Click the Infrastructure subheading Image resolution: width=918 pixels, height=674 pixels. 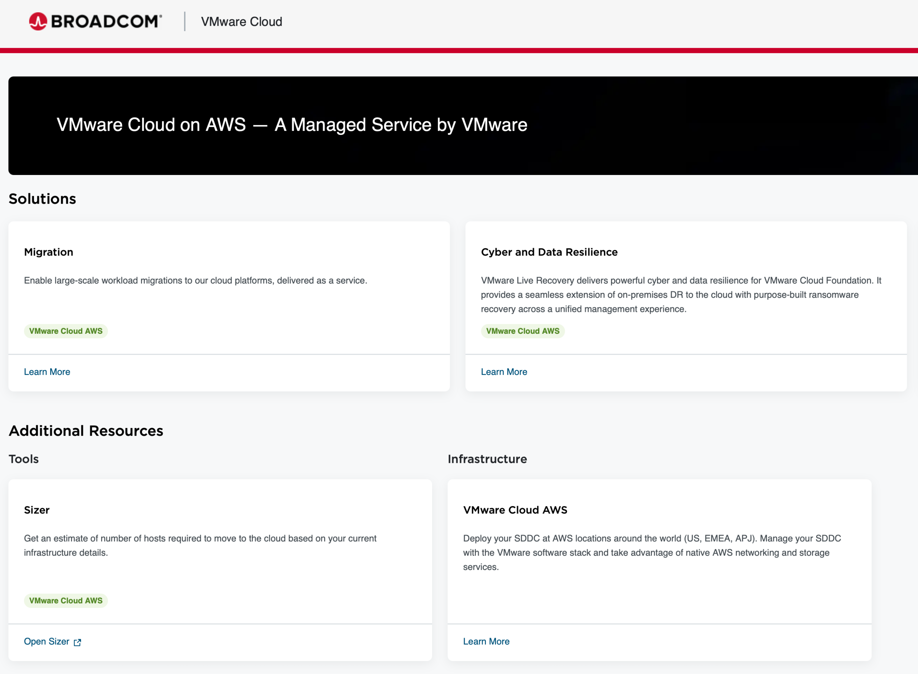[487, 459]
